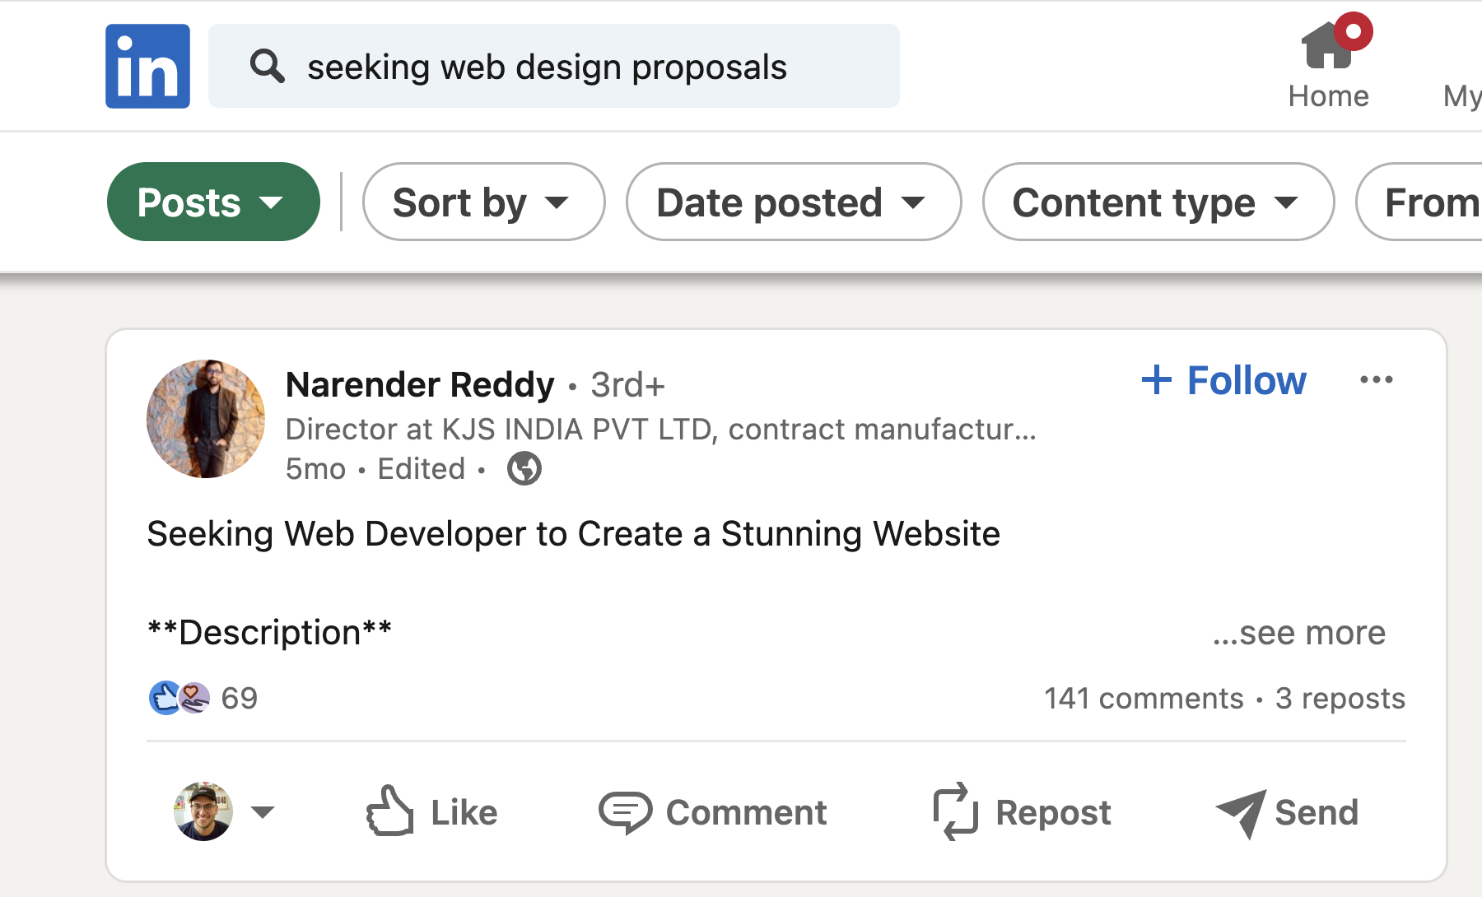Click the Like thumbs-up icon on the post

(x=390, y=811)
